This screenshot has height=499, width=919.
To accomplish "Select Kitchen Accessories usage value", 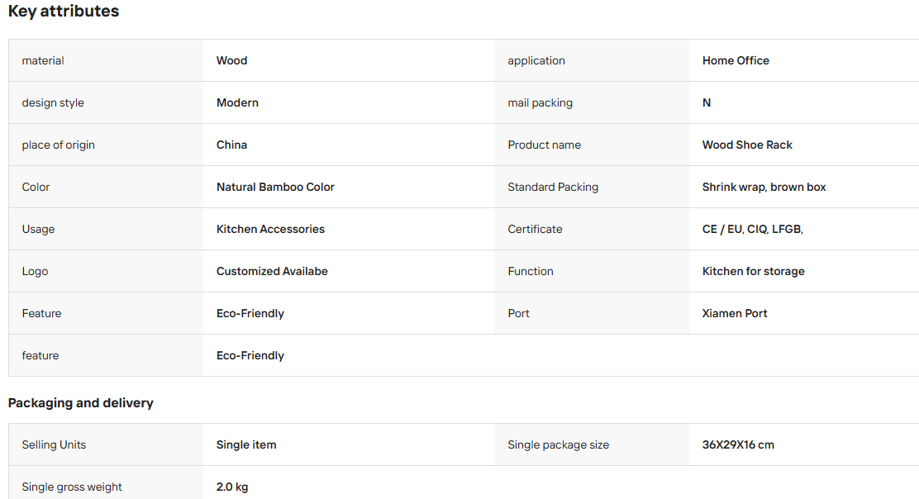I will 270,229.
